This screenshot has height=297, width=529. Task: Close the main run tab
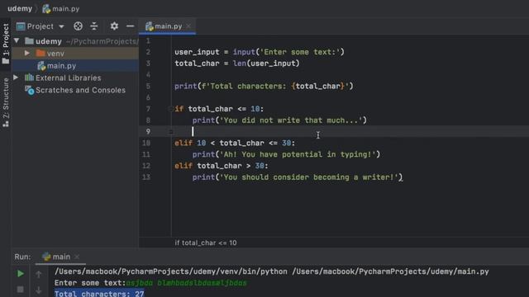pyautogui.click(x=77, y=257)
